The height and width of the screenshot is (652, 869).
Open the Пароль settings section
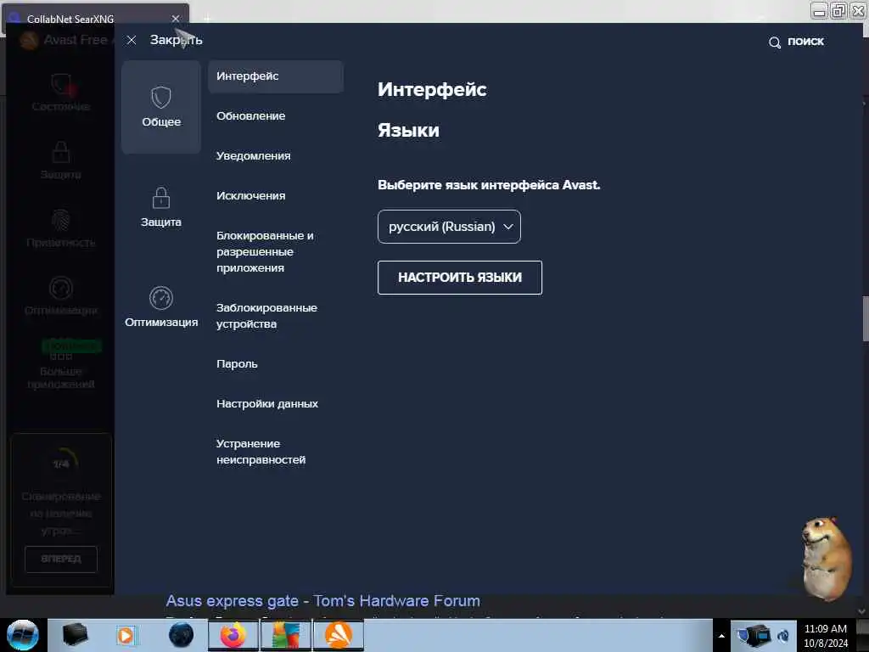pos(238,363)
